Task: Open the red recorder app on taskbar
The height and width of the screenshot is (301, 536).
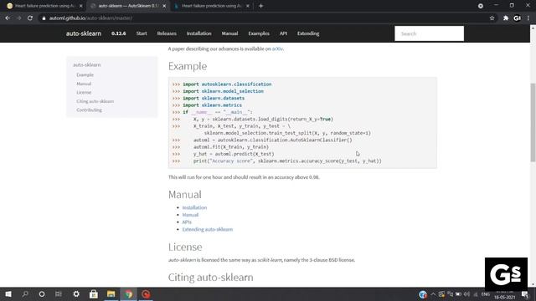Action: [x=146, y=293]
